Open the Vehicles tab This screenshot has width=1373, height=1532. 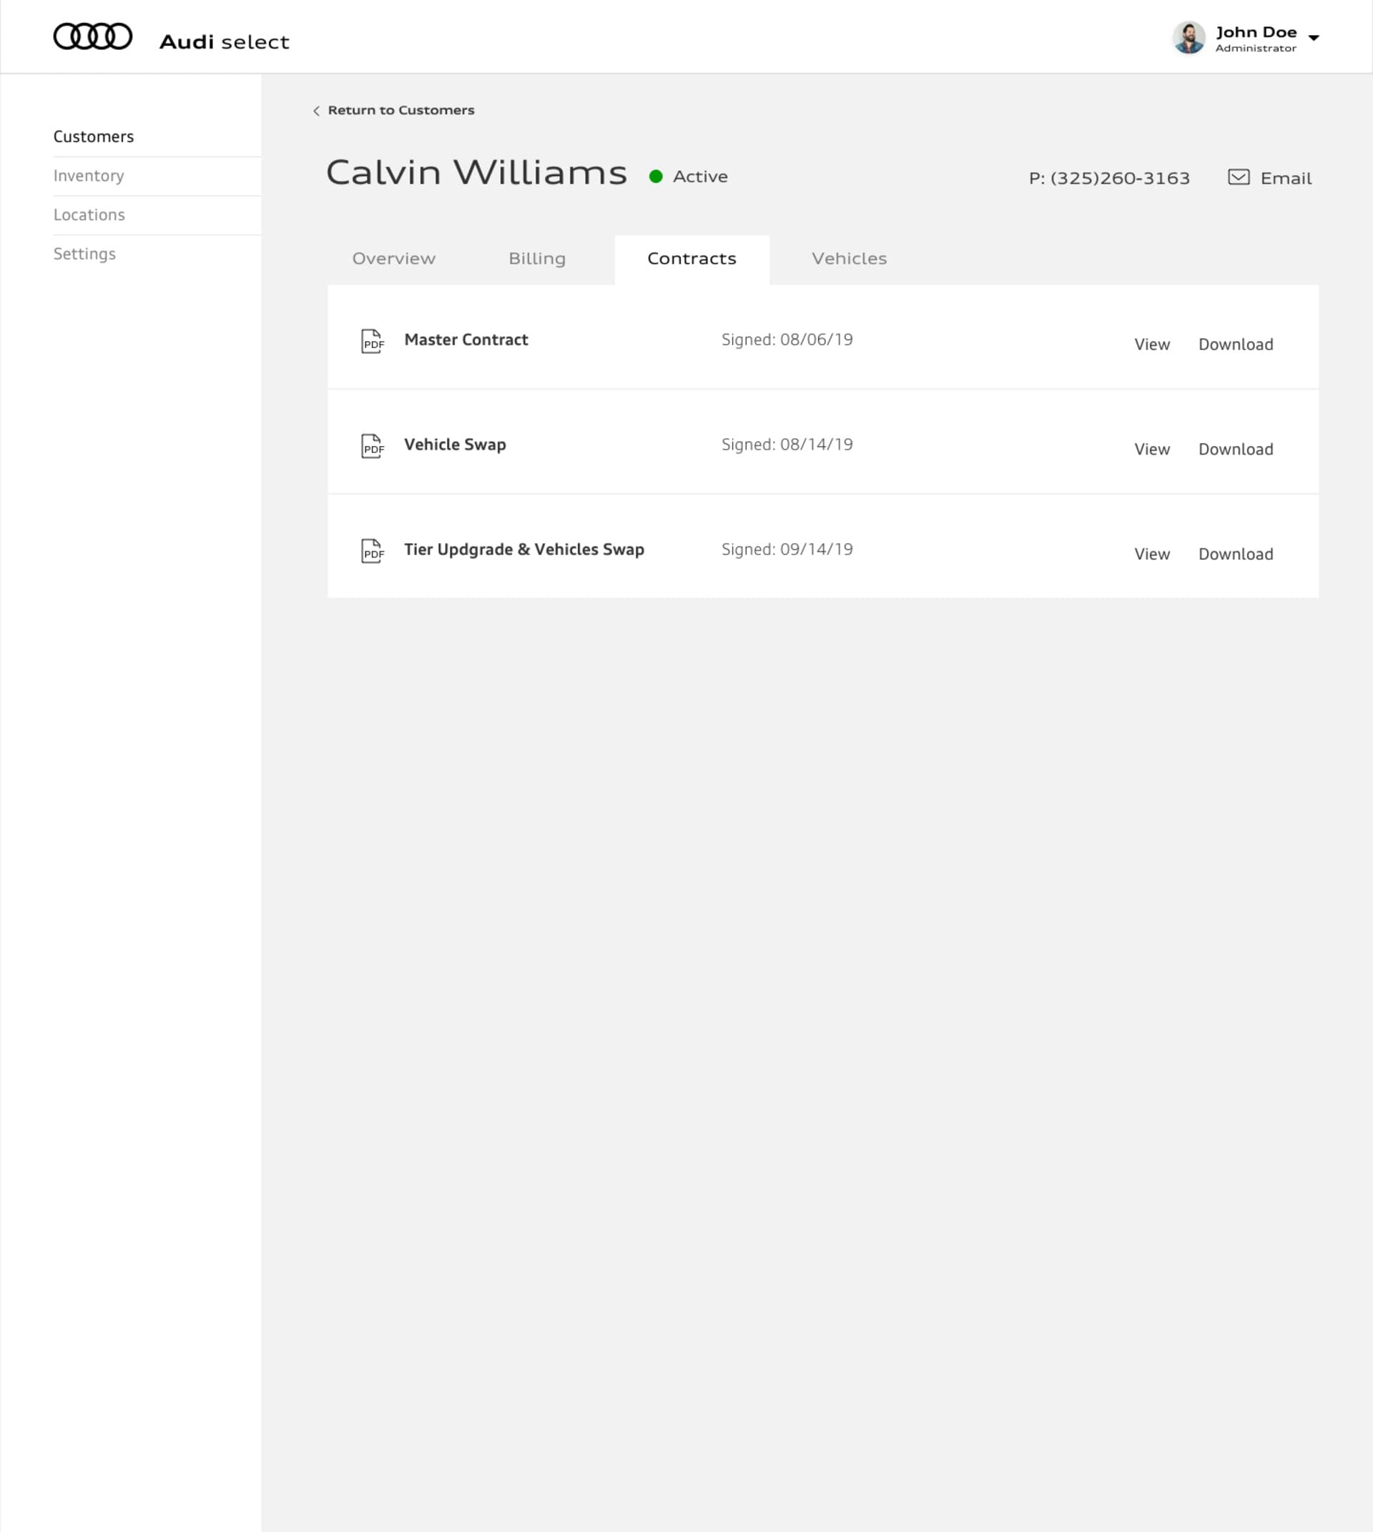click(850, 259)
